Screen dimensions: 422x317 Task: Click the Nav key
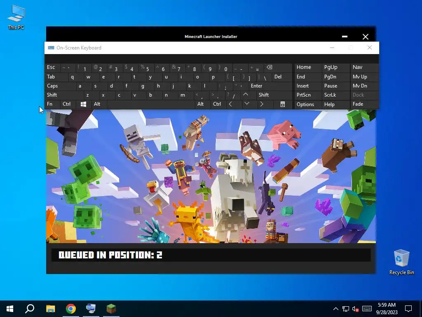364,67
